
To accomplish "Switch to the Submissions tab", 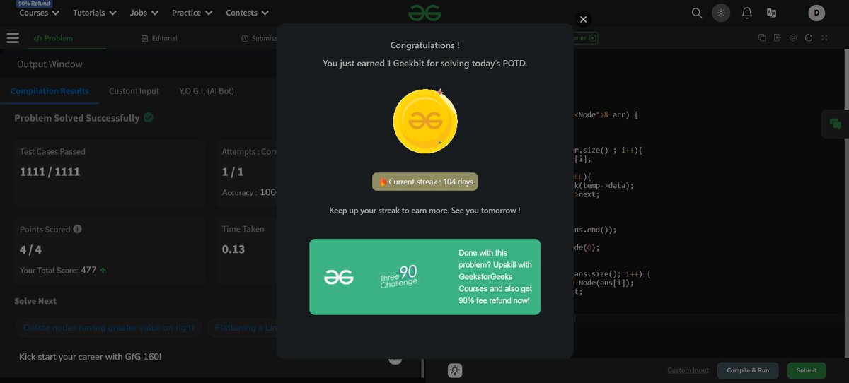I will pos(259,38).
